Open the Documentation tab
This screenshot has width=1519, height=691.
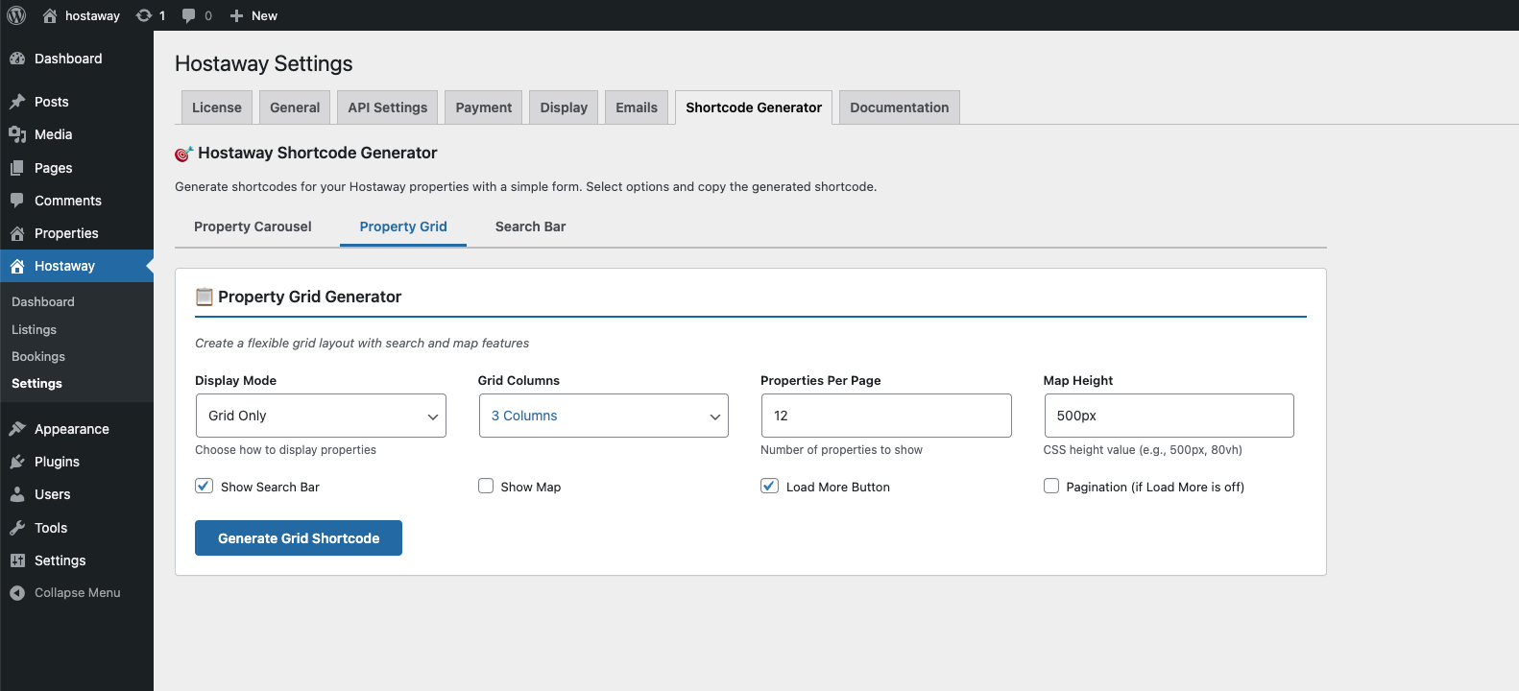[x=900, y=107]
